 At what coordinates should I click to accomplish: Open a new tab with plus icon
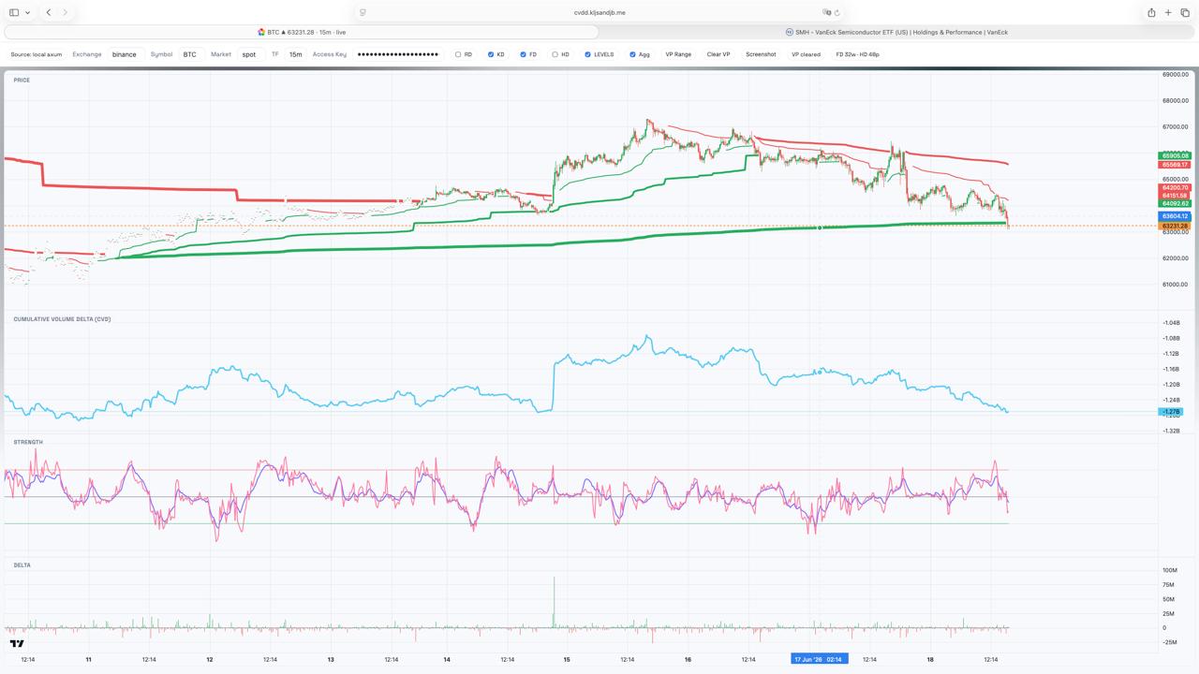[1168, 12]
